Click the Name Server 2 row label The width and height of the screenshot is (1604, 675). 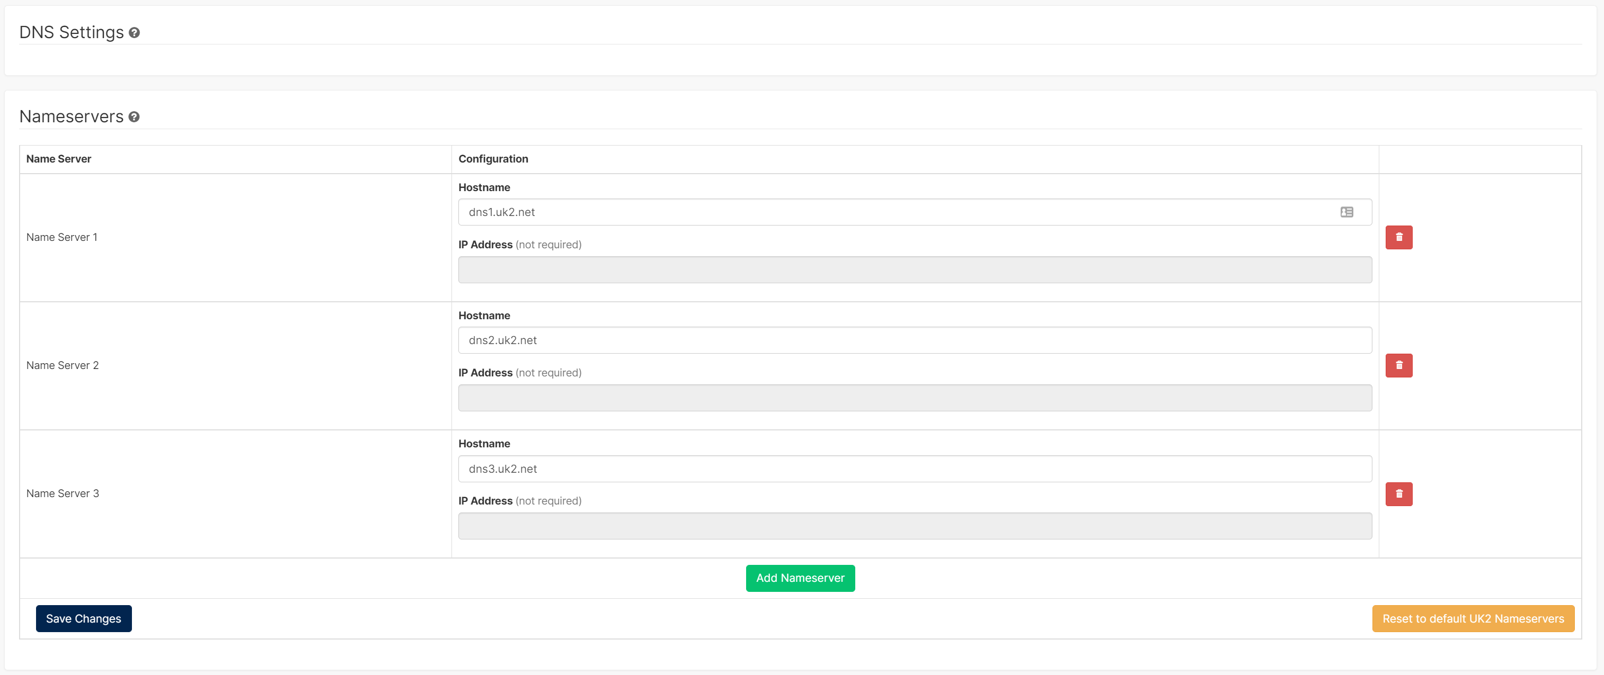pos(63,365)
